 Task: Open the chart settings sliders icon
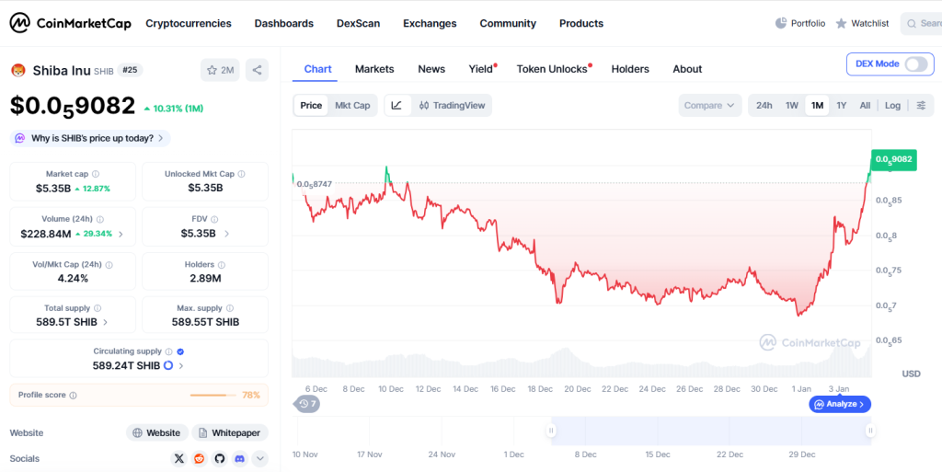pyautogui.click(x=921, y=106)
